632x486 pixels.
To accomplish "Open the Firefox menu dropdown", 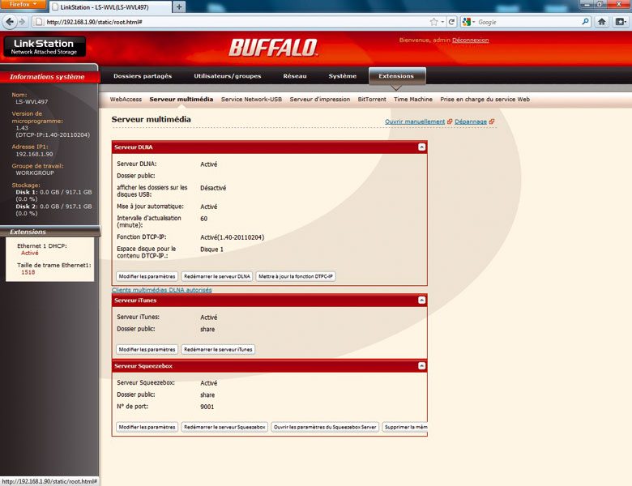I will 23,4.
